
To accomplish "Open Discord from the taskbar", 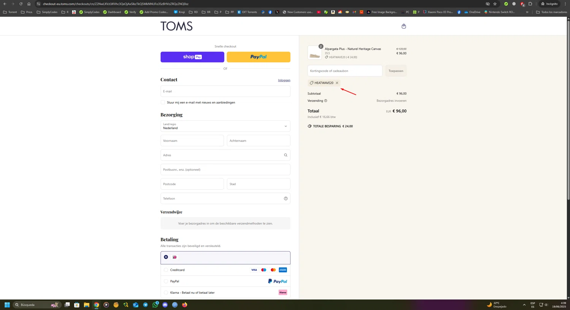I will (x=165, y=305).
